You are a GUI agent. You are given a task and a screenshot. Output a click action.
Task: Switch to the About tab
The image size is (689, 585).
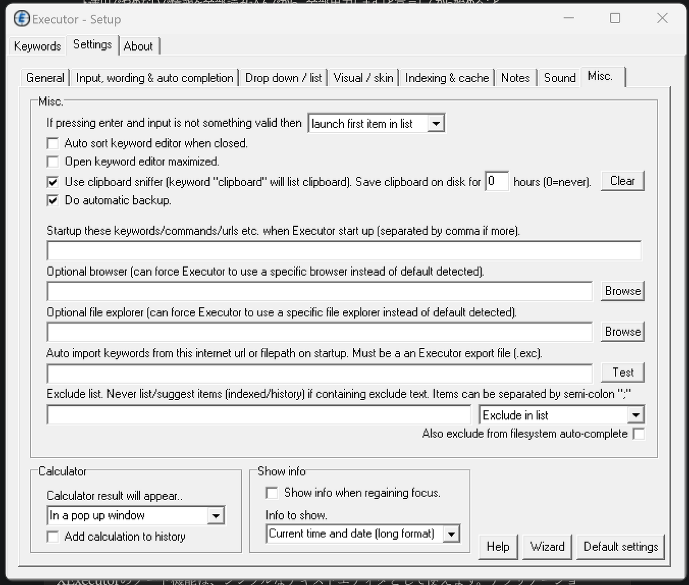(x=138, y=46)
